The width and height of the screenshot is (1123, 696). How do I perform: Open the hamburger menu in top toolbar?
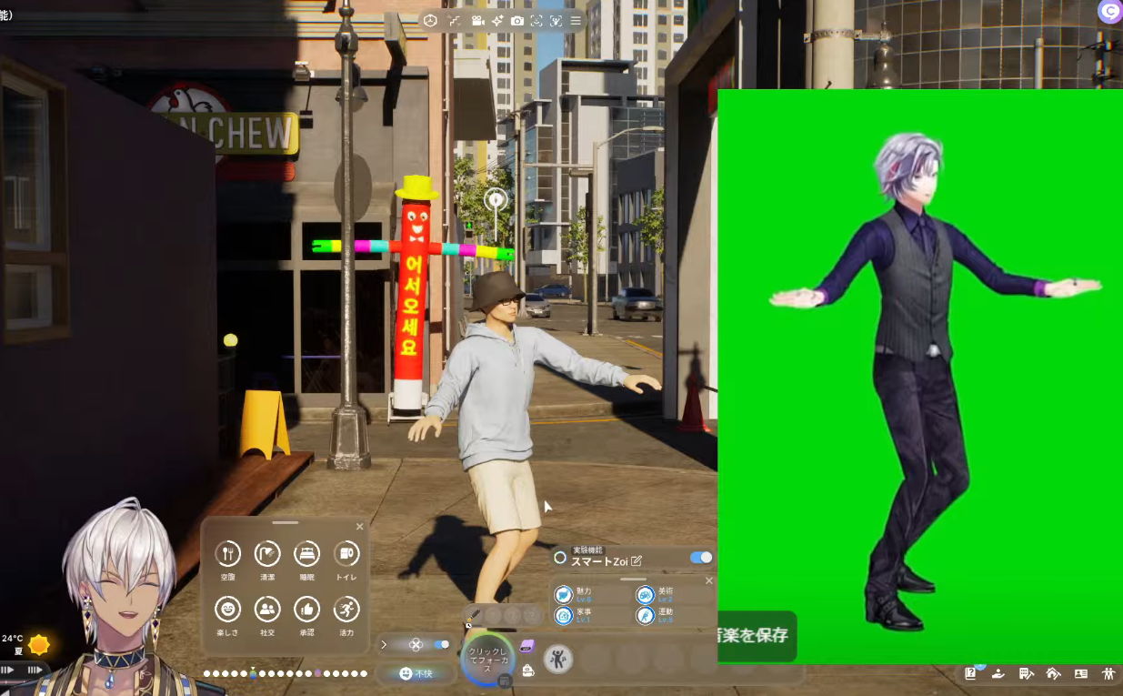[x=576, y=21]
